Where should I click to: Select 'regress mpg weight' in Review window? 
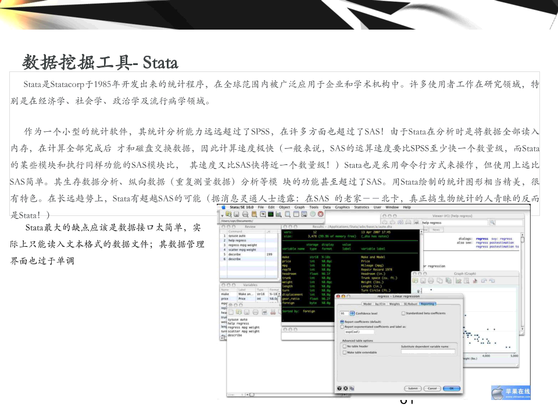point(249,245)
